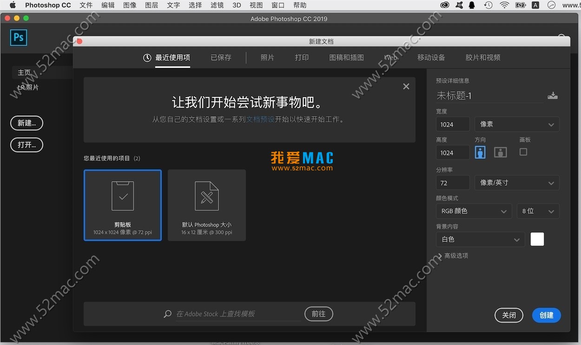Open the Creative Cloud menu bar icon
The image size is (581, 345).
coord(444,5)
